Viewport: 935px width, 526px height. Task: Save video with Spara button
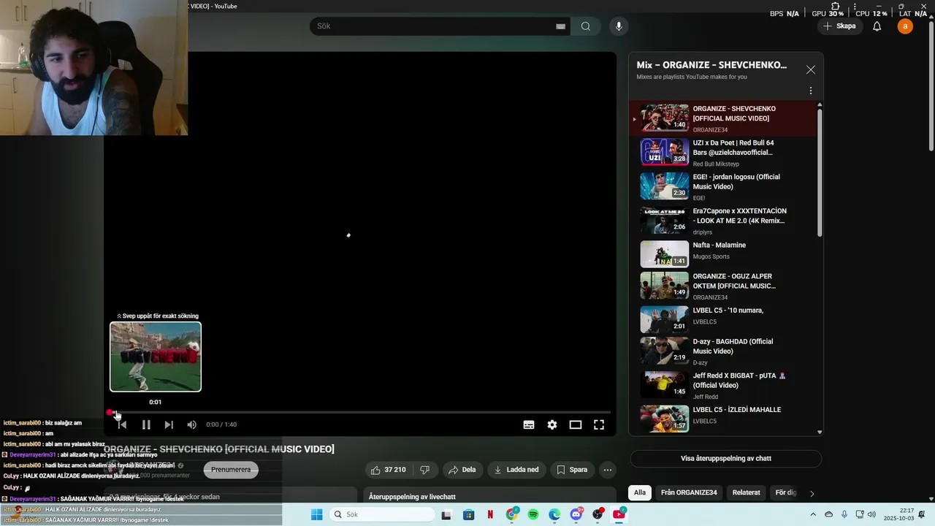[x=571, y=470]
